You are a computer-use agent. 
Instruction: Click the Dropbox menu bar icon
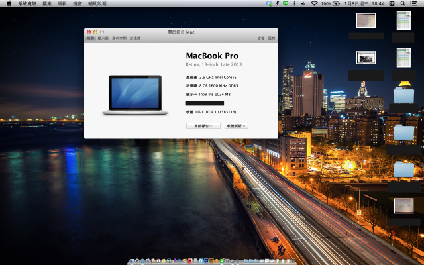[269, 3]
